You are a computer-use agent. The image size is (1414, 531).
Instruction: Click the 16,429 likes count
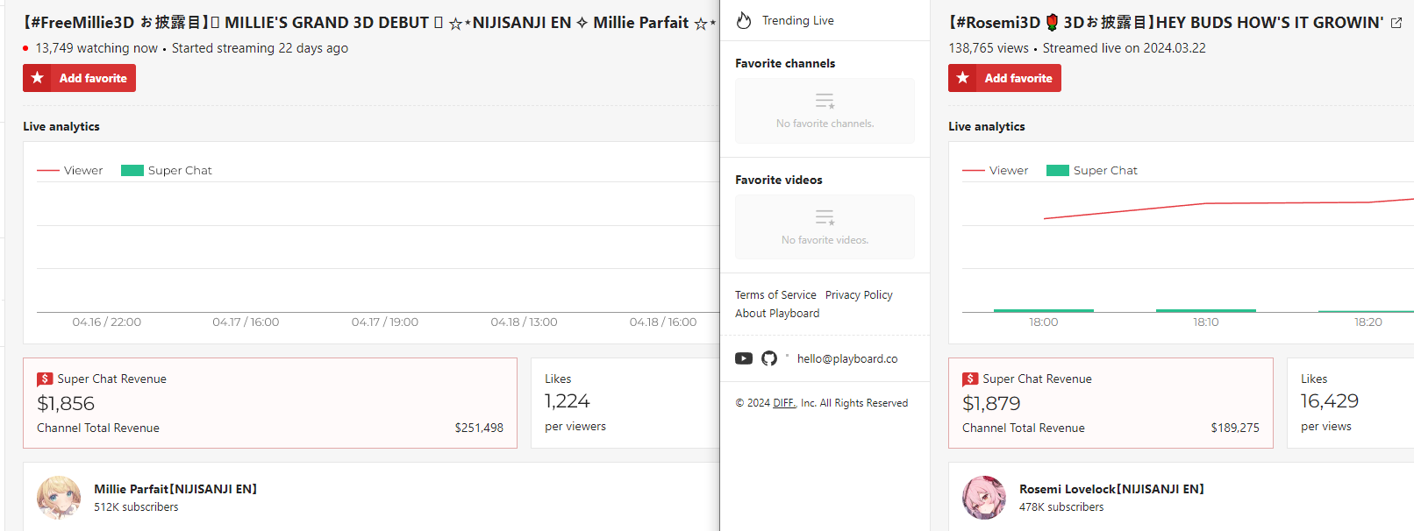click(x=1330, y=401)
